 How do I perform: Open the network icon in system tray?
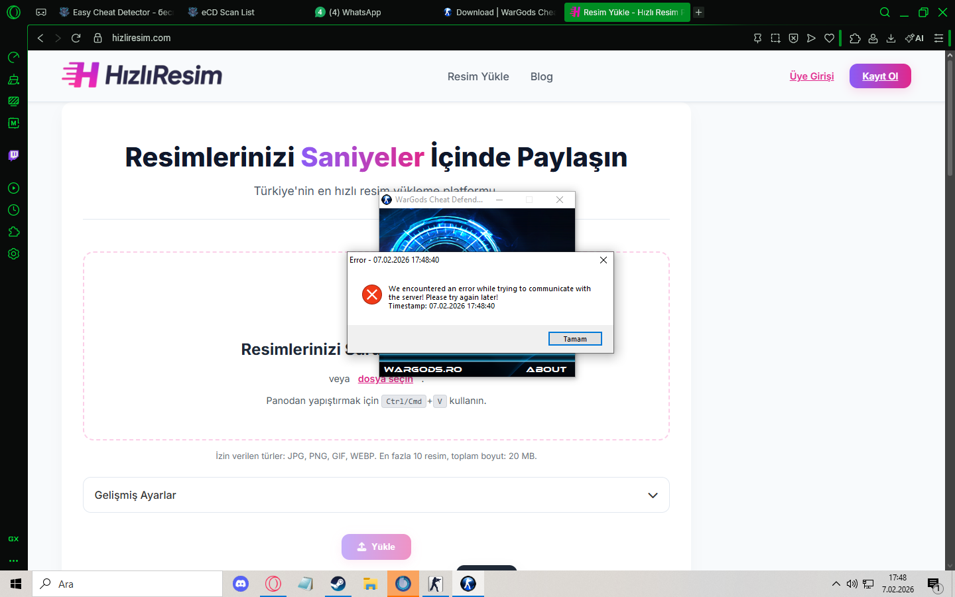tap(868, 584)
